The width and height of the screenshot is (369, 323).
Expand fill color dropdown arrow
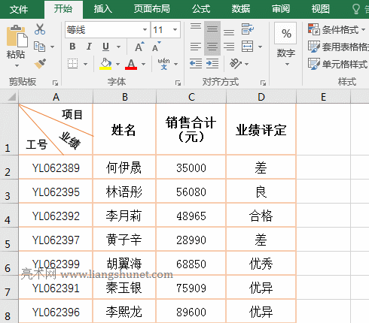pyautogui.click(x=117, y=64)
